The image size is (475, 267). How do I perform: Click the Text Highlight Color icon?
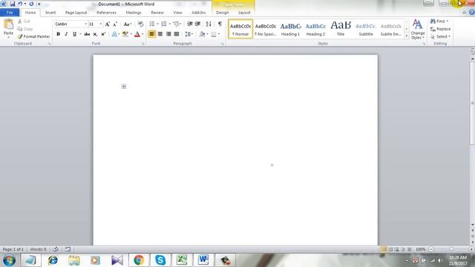pos(125,34)
